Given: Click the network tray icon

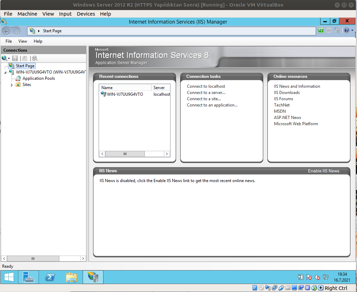Looking at the screenshot, I should click(326, 277).
